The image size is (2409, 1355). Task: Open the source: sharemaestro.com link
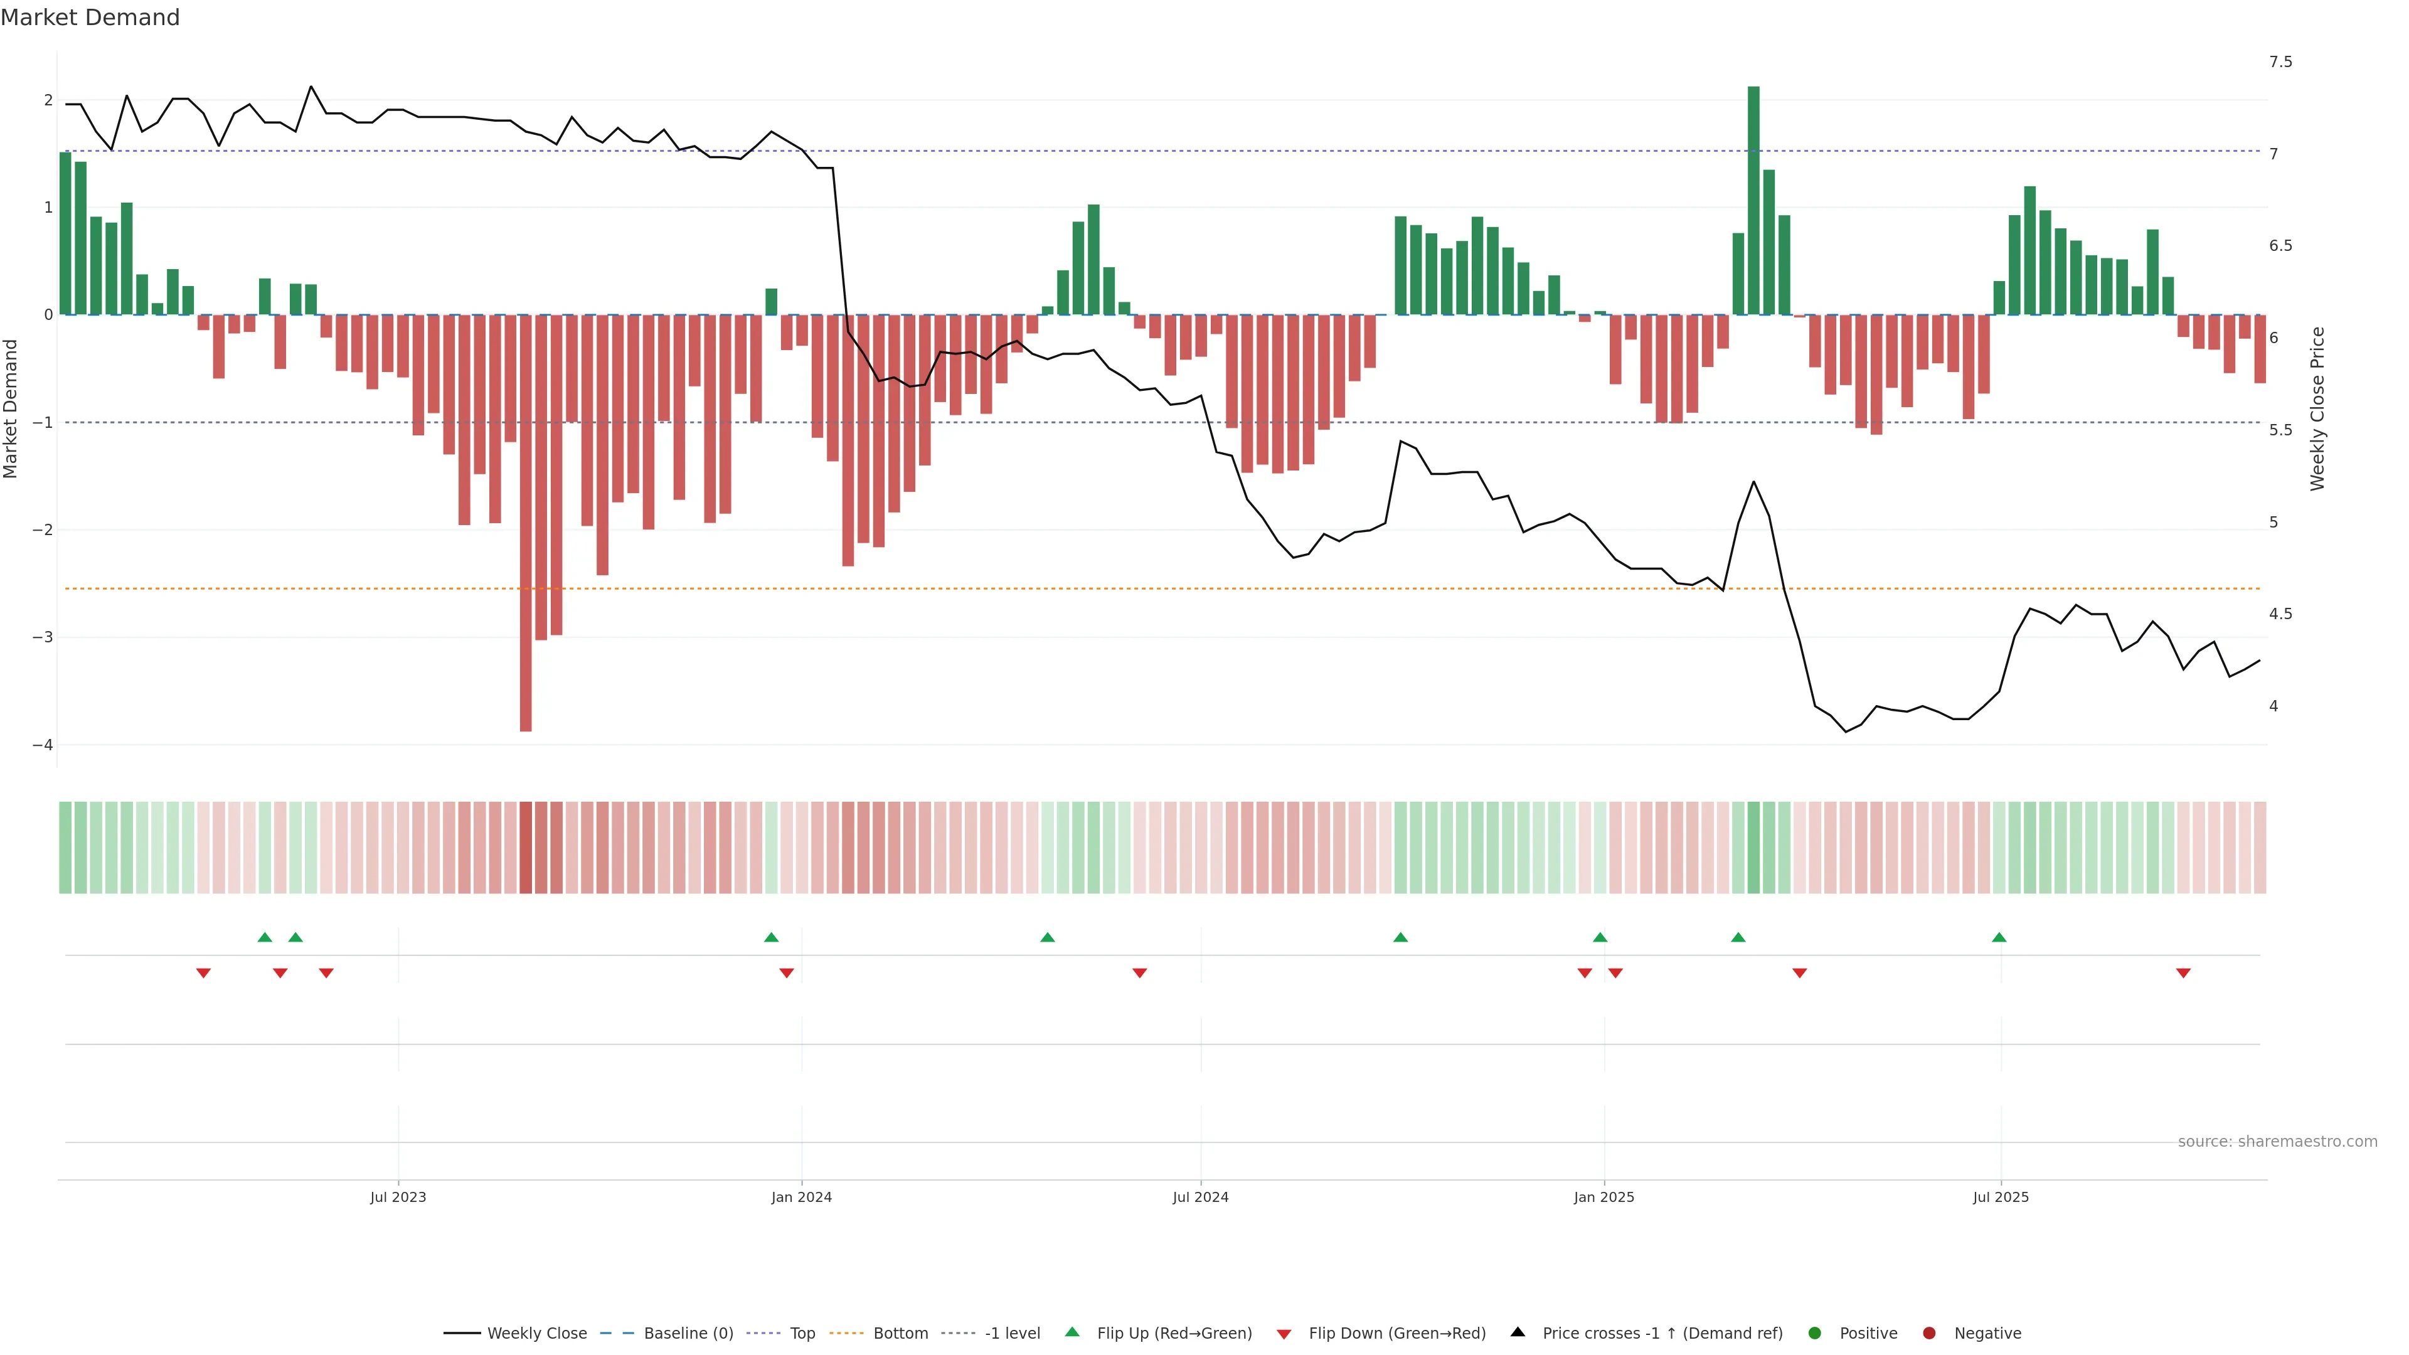click(x=2277, y=1141)
